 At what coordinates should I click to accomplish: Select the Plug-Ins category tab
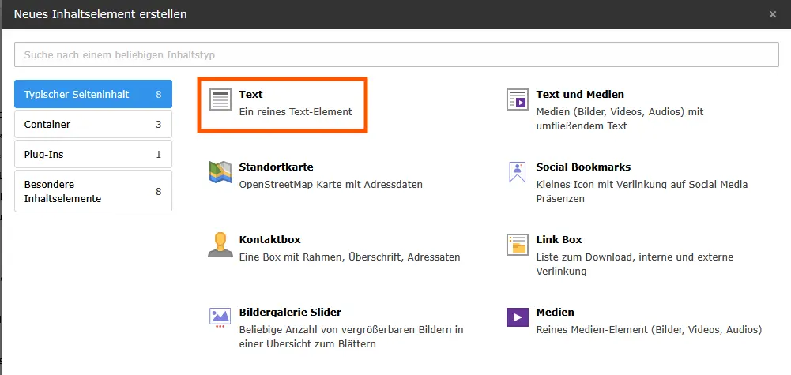point(92,155)
